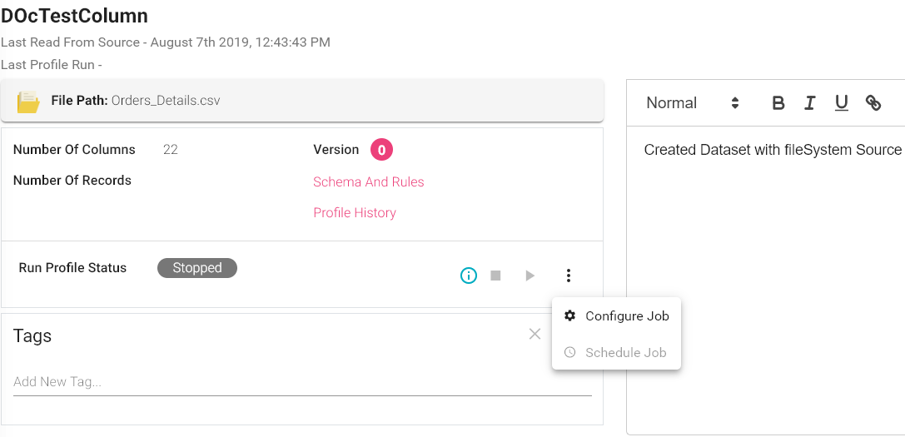Toggle bold formatting in the editor

point(778,103)
